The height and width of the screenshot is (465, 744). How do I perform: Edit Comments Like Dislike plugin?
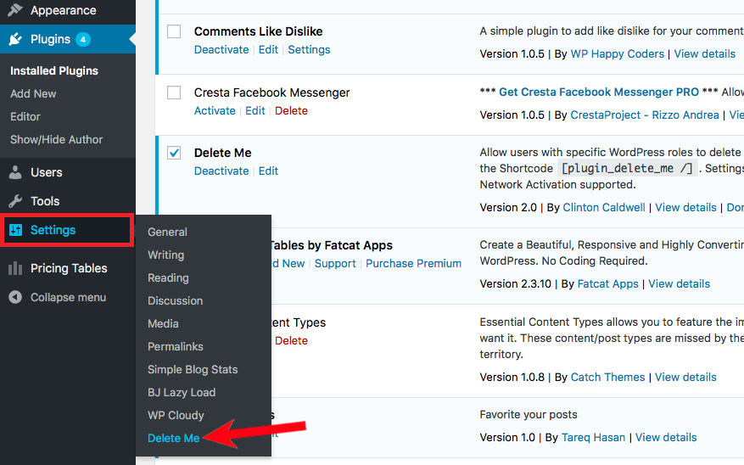(x=268, y=50)
